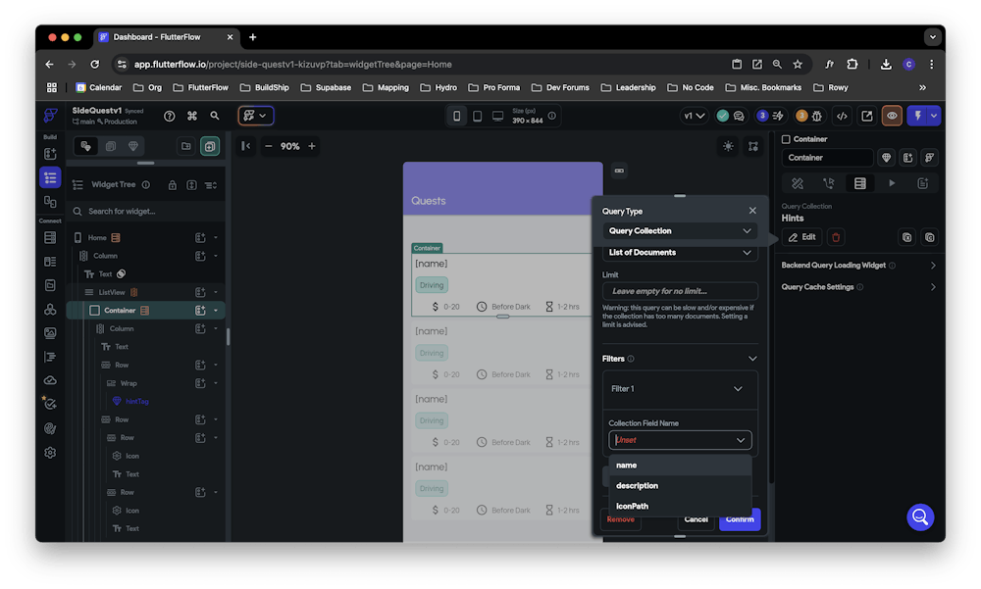This screenshot has width=981, height=589.
Task: Open the Widget Tree sidebar panel
Action: (x=50, y=177)
